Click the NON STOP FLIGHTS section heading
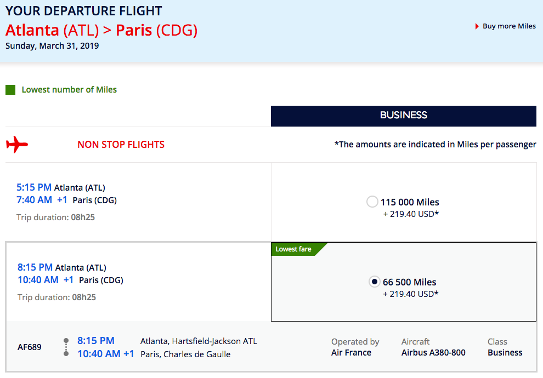 tap(121, 145)
